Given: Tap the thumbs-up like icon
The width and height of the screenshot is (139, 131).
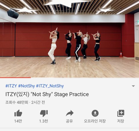Looking at the screenshot, I should [18, 113].
